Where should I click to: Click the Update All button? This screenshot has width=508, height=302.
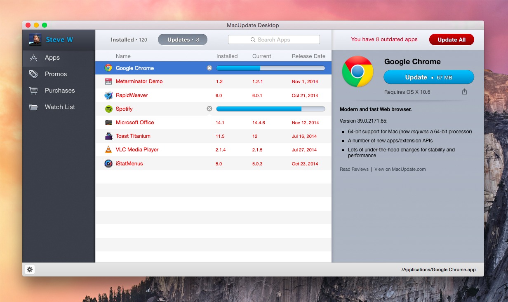pos(452,39)
